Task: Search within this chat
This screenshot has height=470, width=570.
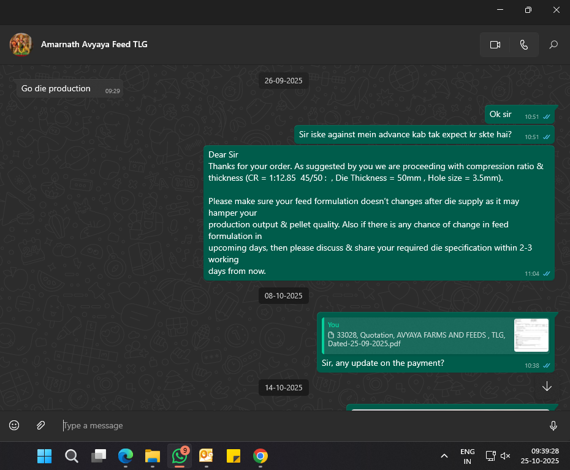Action: (553, 45)
